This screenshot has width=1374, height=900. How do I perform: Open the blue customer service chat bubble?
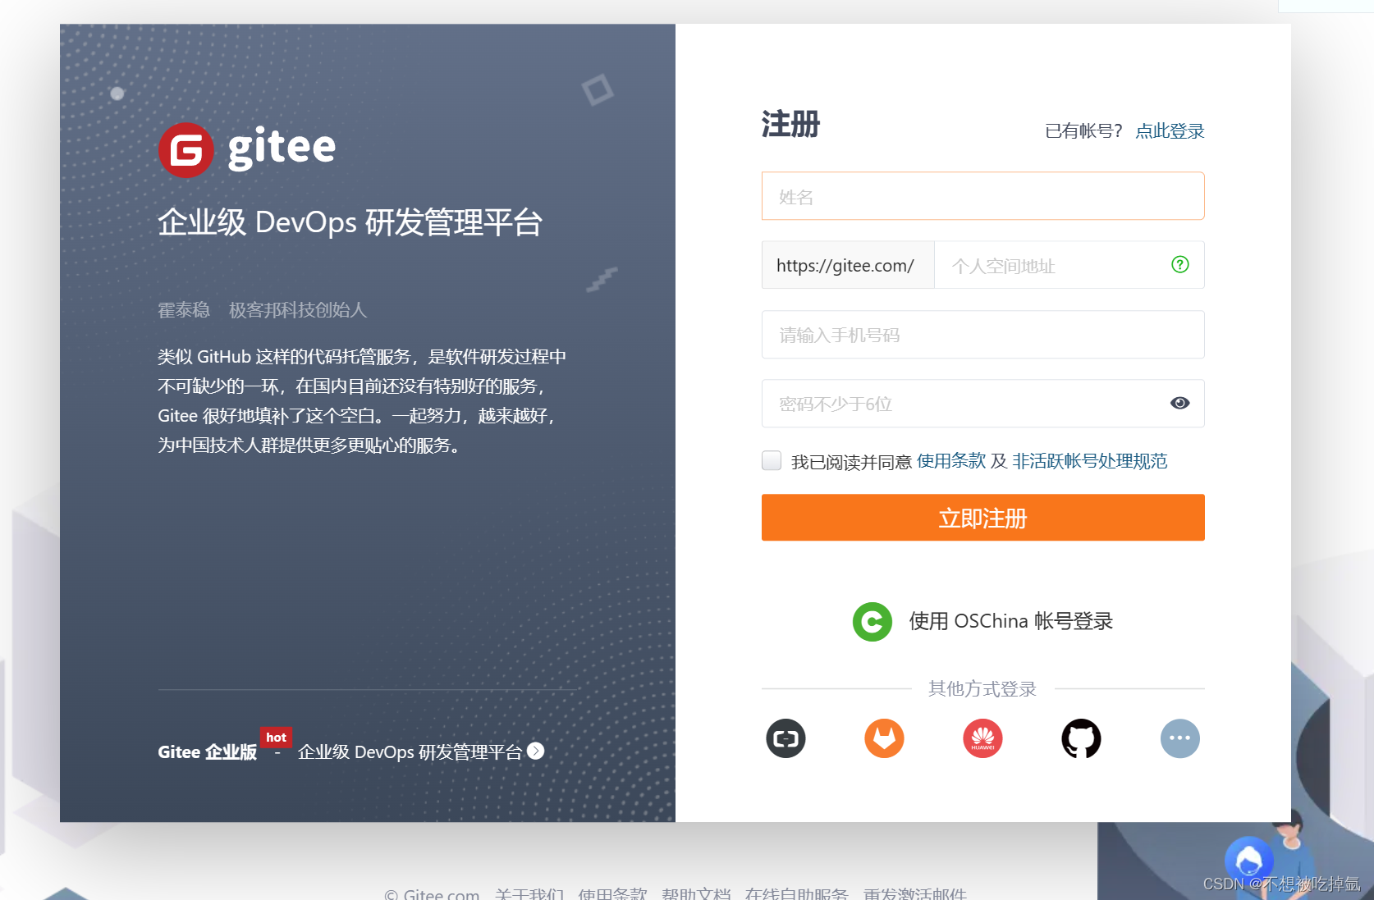click(1249, 861)
